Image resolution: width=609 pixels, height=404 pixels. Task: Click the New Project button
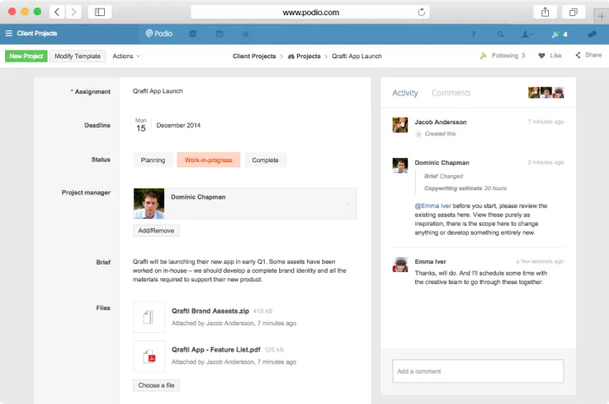click(26, 56)
